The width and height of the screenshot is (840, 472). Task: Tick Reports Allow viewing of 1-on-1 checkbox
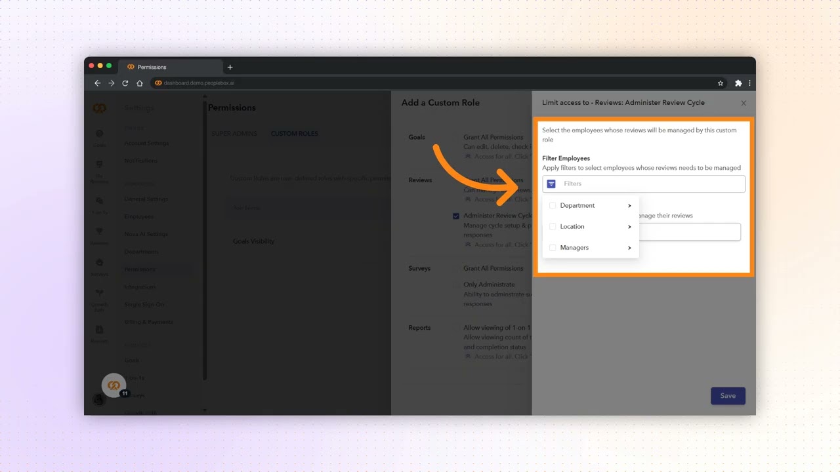(456, 327)
